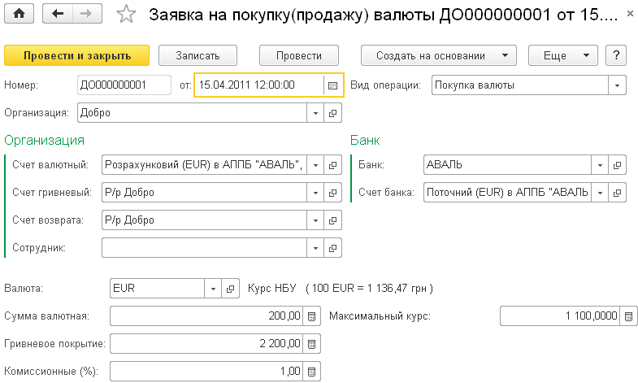
Task: Expand the Сотрудник dropdown arrow
Action: pyautogui.click(x=315, y=248)
